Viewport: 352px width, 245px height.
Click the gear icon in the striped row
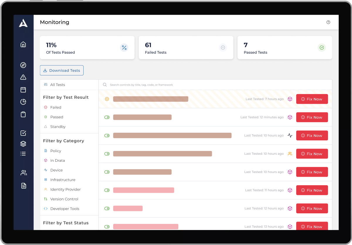(x=107, y=99)
